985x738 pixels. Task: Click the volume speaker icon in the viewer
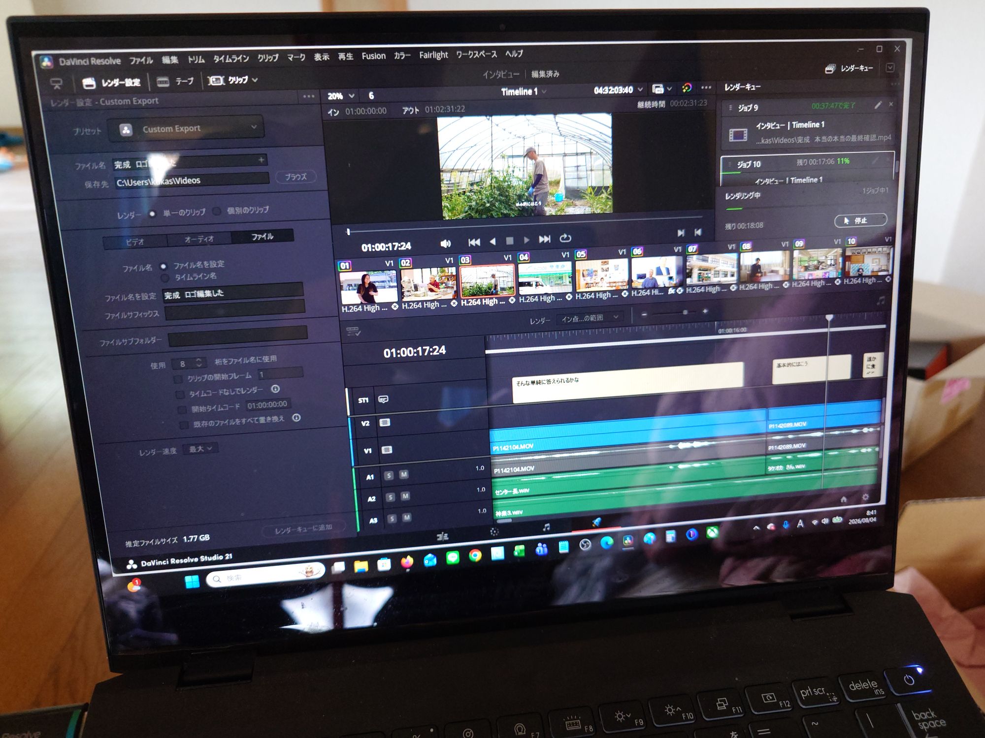(445, 244)
